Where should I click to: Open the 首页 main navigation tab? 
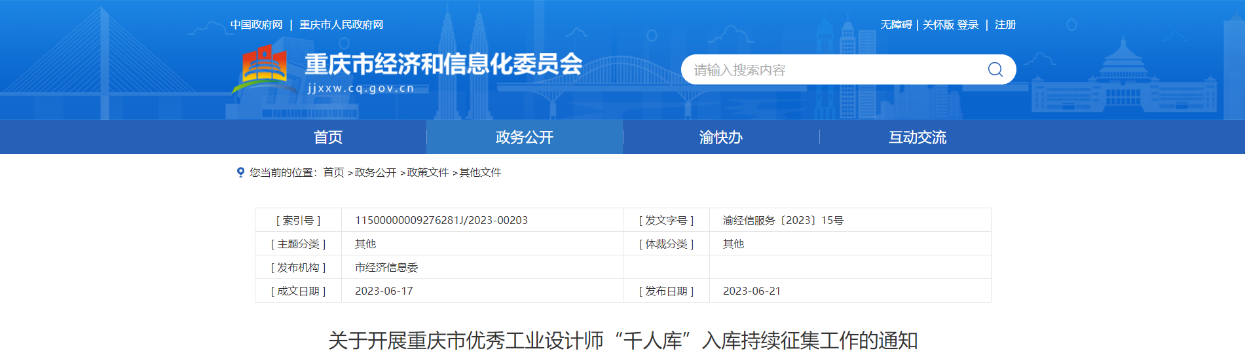328,137
